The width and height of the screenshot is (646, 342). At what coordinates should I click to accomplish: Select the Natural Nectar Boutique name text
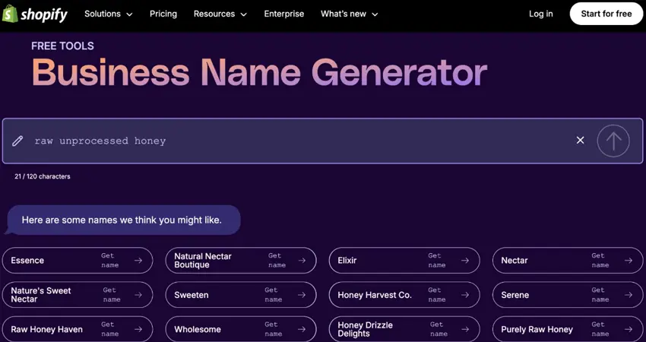203,261
